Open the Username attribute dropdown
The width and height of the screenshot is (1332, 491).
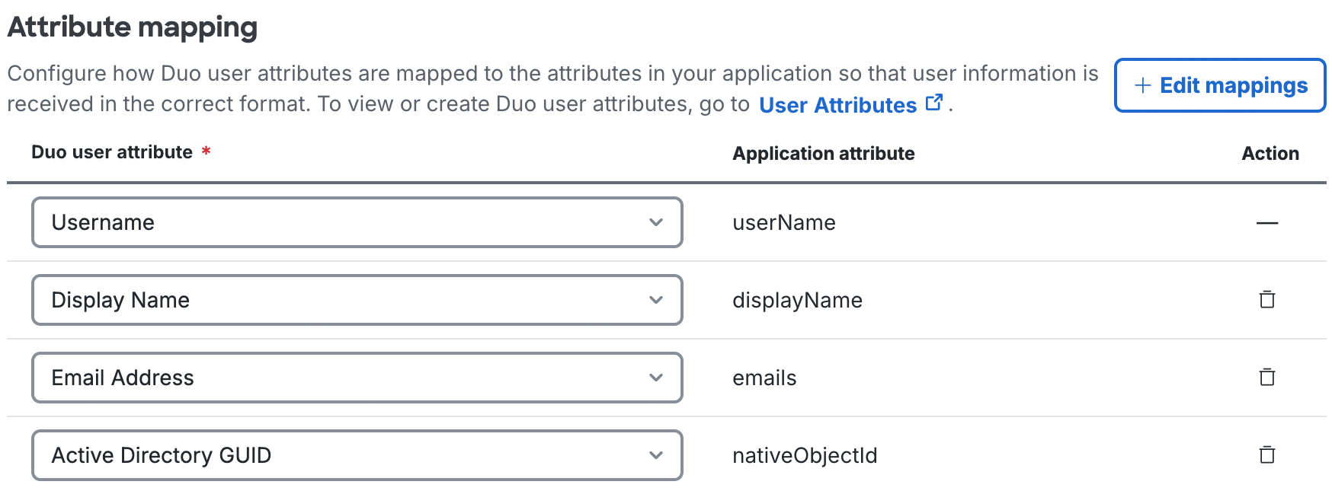coord(357,222)
